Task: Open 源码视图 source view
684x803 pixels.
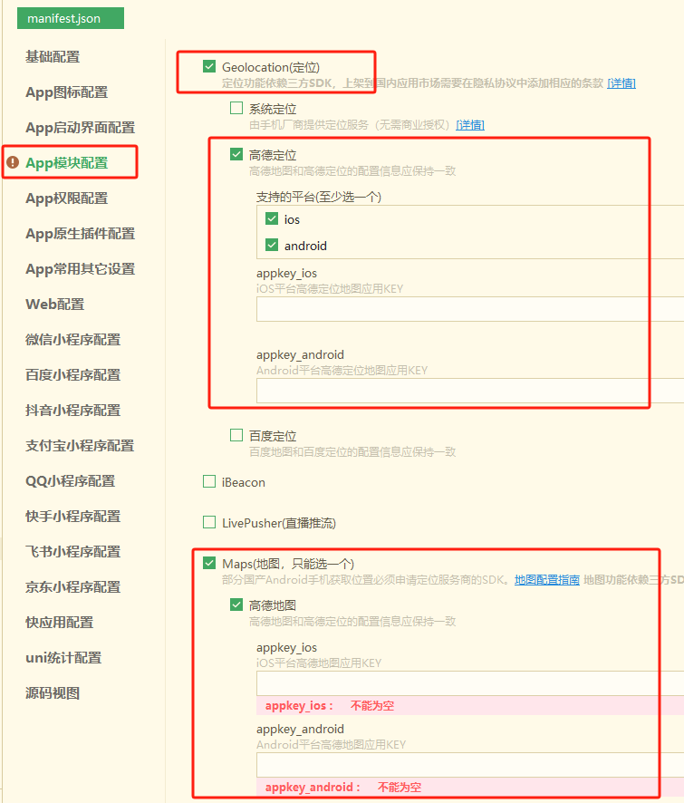Action: point(53,693)
